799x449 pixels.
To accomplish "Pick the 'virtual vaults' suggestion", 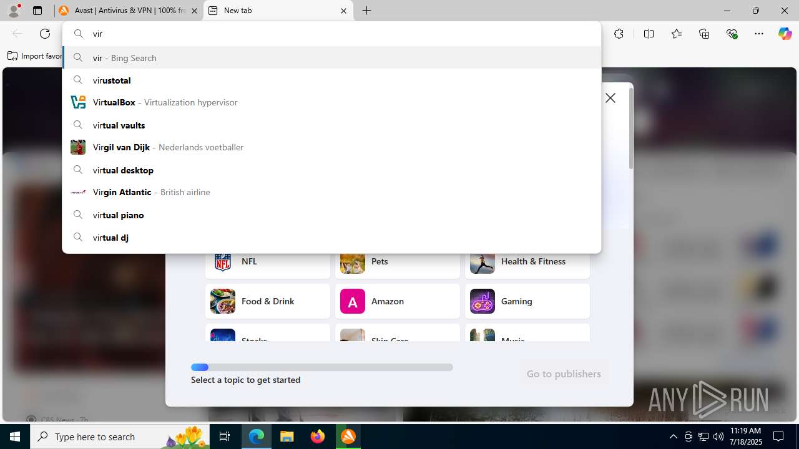I will pos(331,125).
